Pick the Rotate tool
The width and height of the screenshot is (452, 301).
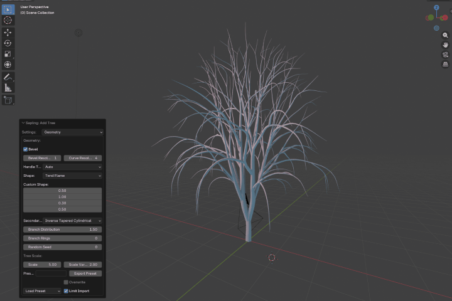[x=8, y=43]
